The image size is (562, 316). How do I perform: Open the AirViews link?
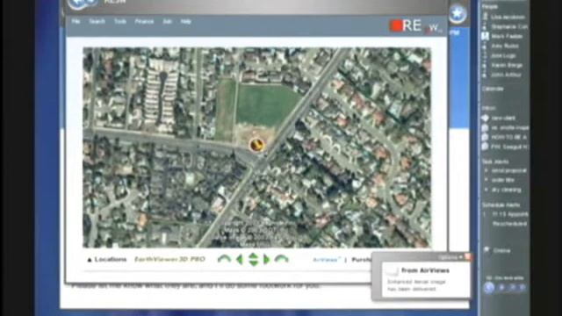point(326,260)
